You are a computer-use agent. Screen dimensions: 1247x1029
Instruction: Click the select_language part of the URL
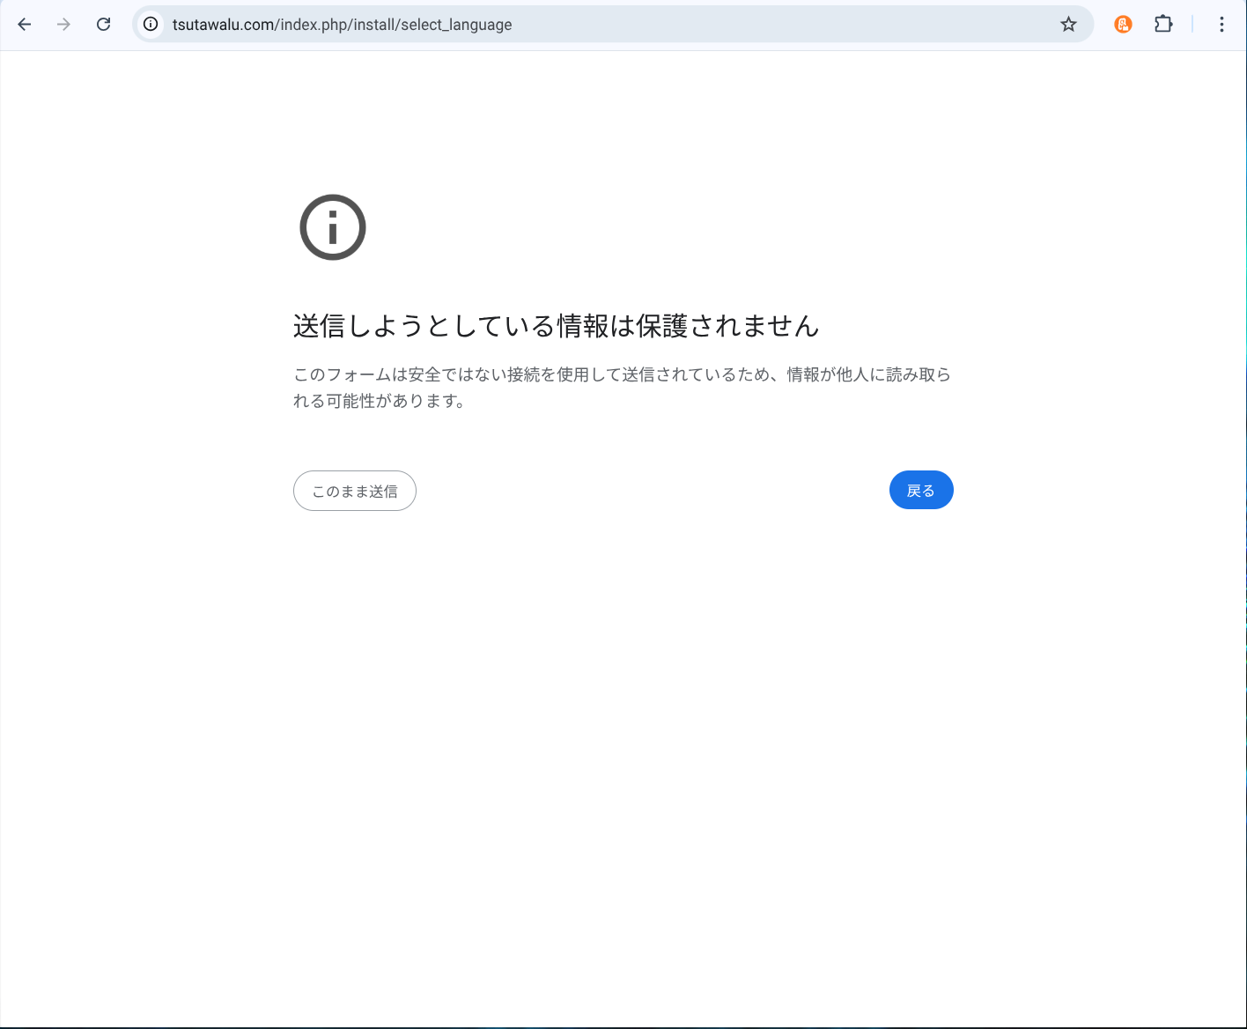point(456,25)
